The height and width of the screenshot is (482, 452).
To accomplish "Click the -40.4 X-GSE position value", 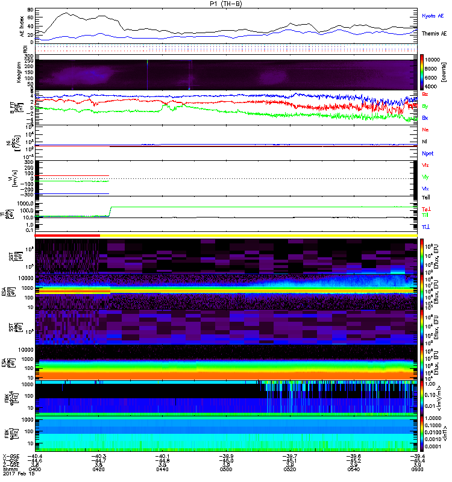I will (35, 456).
